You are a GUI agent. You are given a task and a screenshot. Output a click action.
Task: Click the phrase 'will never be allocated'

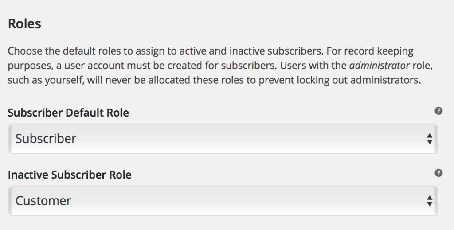click(x=138, y=80)
